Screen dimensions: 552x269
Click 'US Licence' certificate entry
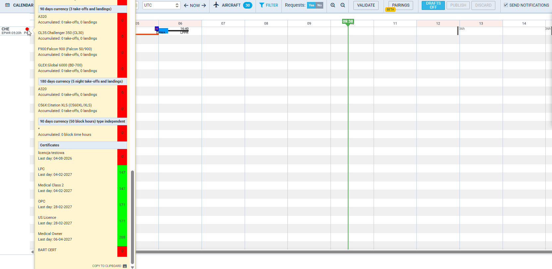click(47, 217)
